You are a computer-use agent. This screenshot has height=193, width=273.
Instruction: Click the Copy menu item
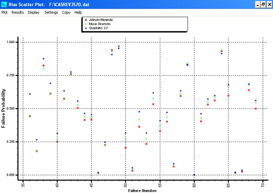pos(66,12)
